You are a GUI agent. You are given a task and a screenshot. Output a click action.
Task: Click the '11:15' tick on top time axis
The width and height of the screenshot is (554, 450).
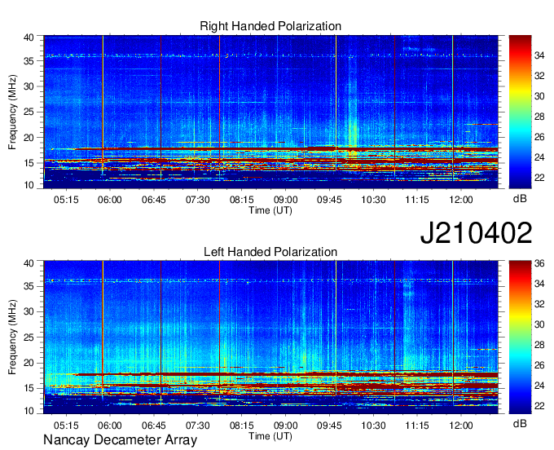[x=417, y=200]
